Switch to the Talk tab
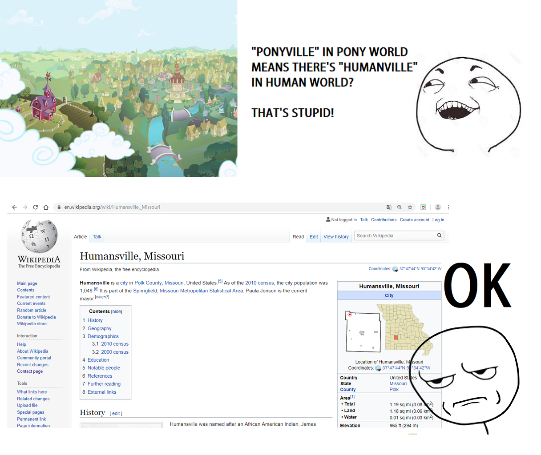 pyautogui.click(x=97, y=236)
